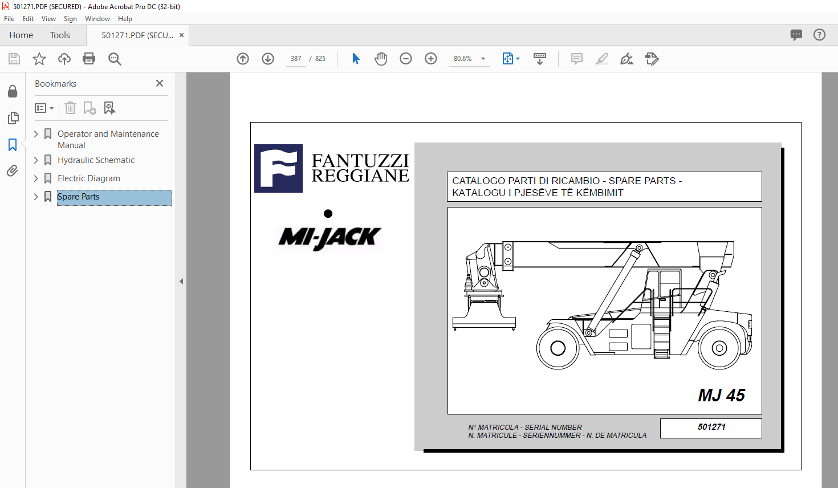This screenshot has width=838, height=488.
Task: Activate the Hand pan tool
Action: click(x=381, y=59)
